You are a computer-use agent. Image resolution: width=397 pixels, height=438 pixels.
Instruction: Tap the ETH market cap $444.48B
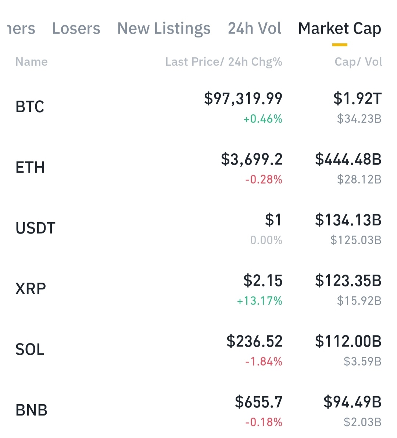pyautogui.click(x=348, y=159)
